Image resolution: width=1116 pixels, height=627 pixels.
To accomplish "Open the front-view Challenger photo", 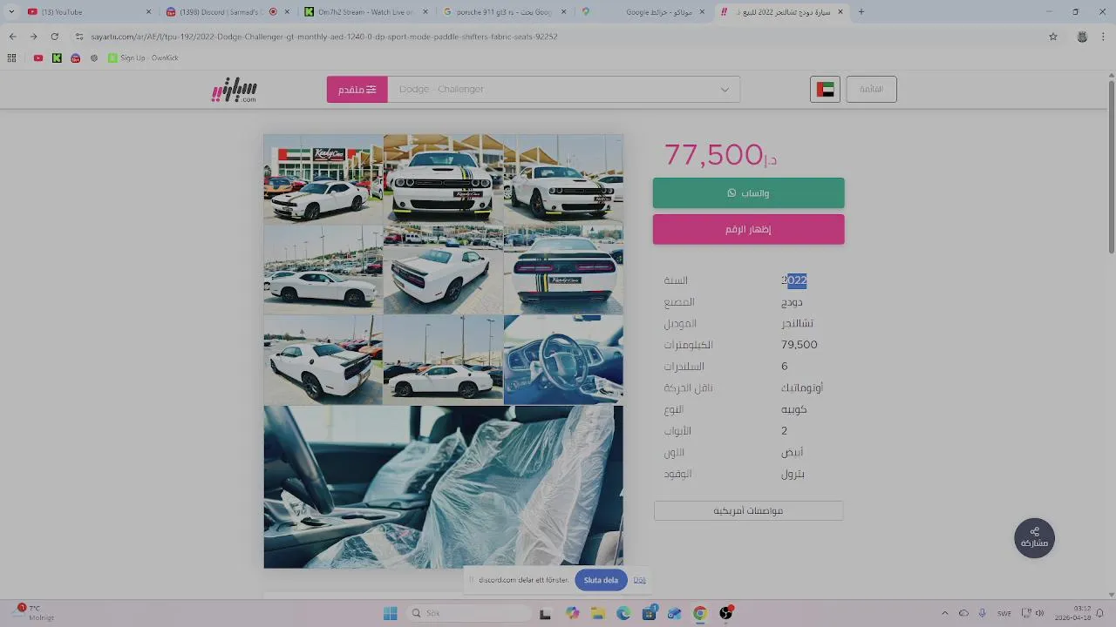I will pos(443,179).
